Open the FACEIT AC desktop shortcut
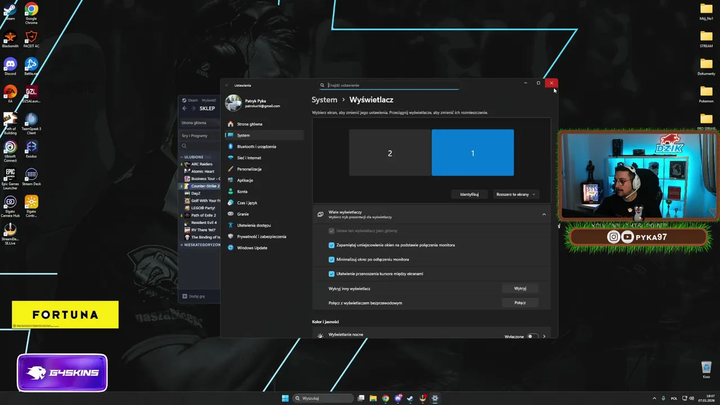This screenshot has width=720, height=405. (x=31, y=39)
